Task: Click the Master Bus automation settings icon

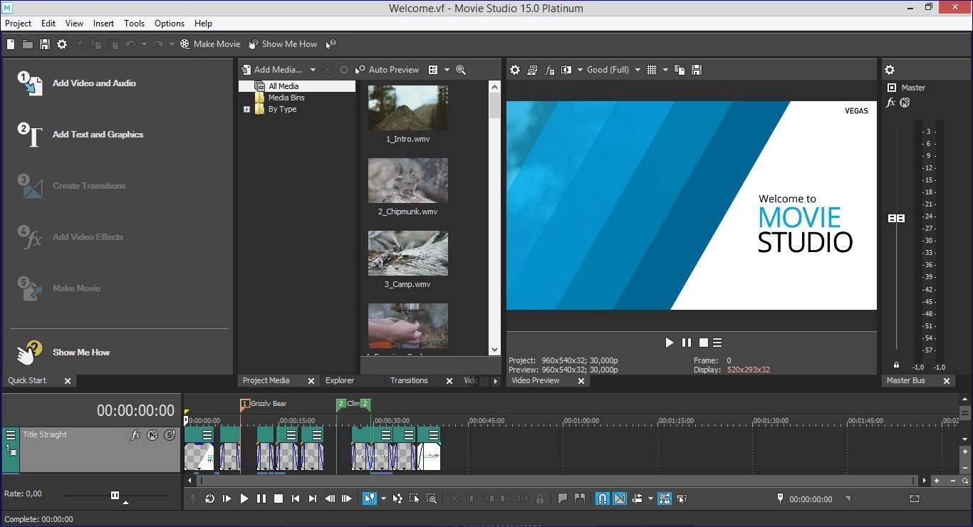Action: pyautogui.click(x=905, y=103)
